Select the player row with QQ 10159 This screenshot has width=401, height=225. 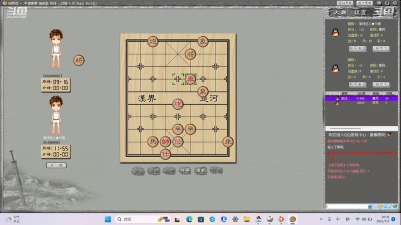(361, 103)
